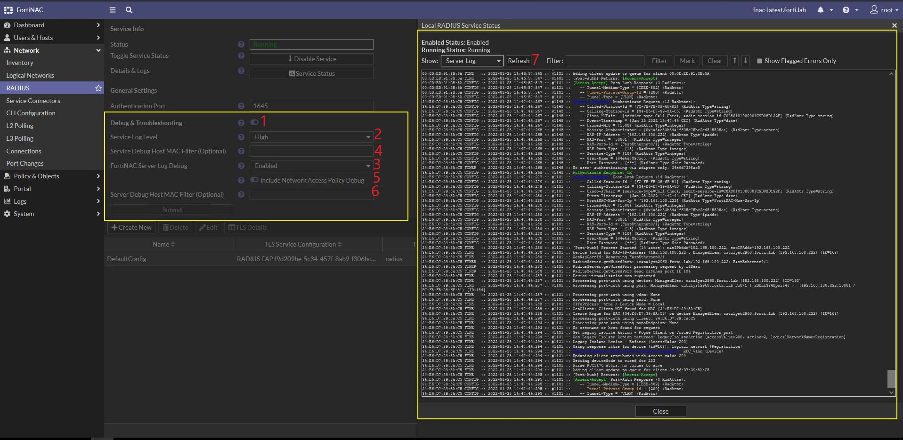Click the log Filter text field

(605, 61)
